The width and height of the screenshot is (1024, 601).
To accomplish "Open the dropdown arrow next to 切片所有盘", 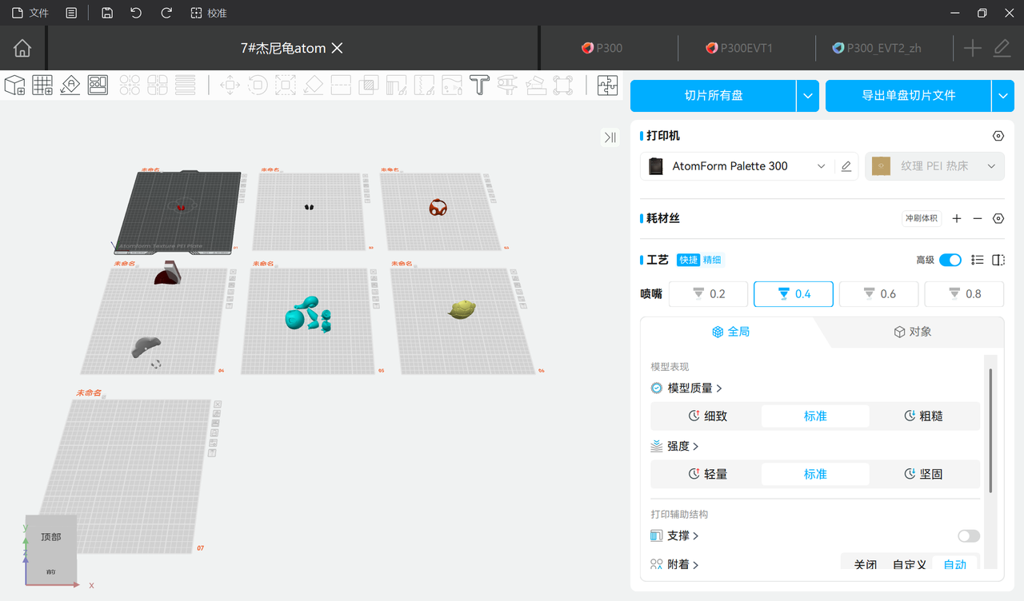I will (x=807, y=96).
